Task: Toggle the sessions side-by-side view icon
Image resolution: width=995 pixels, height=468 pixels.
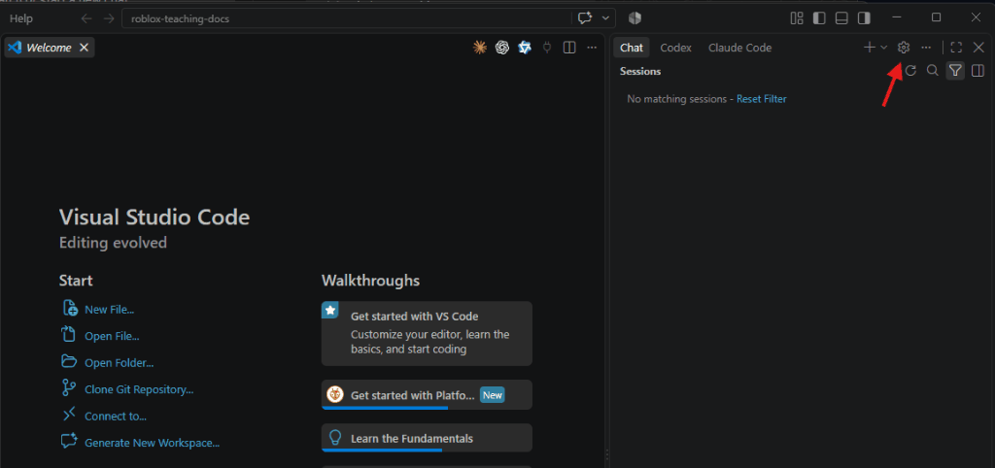Action: click(x=978, y=70)
